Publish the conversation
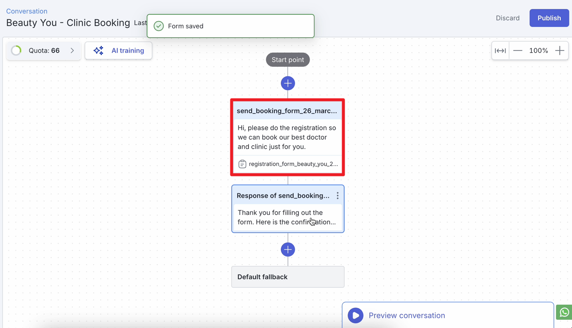The height and width of the screenshot is (328, 572). coord(549,18)
